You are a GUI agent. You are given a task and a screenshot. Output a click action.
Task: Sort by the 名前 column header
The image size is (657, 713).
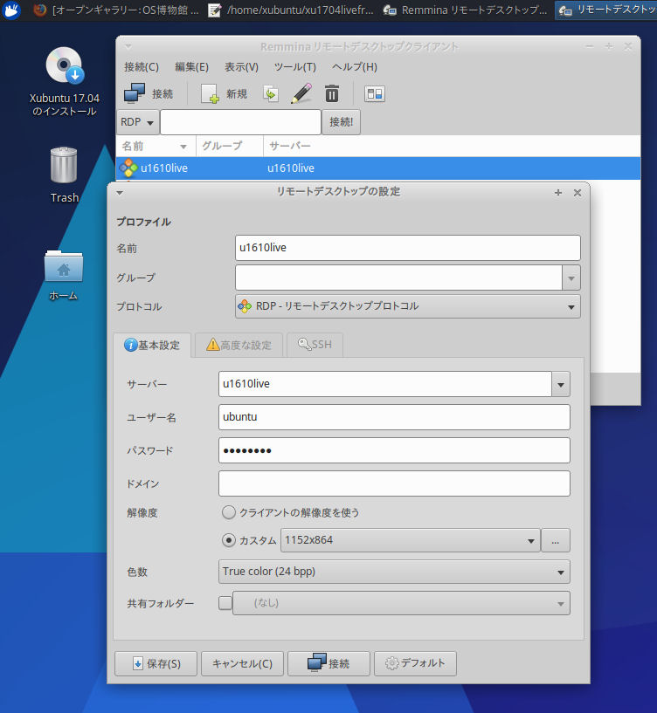tap(156, 146)
